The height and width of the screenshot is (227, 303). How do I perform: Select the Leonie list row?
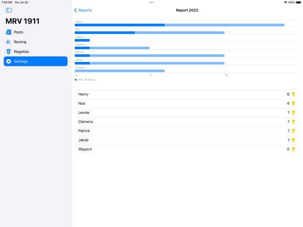187,112
